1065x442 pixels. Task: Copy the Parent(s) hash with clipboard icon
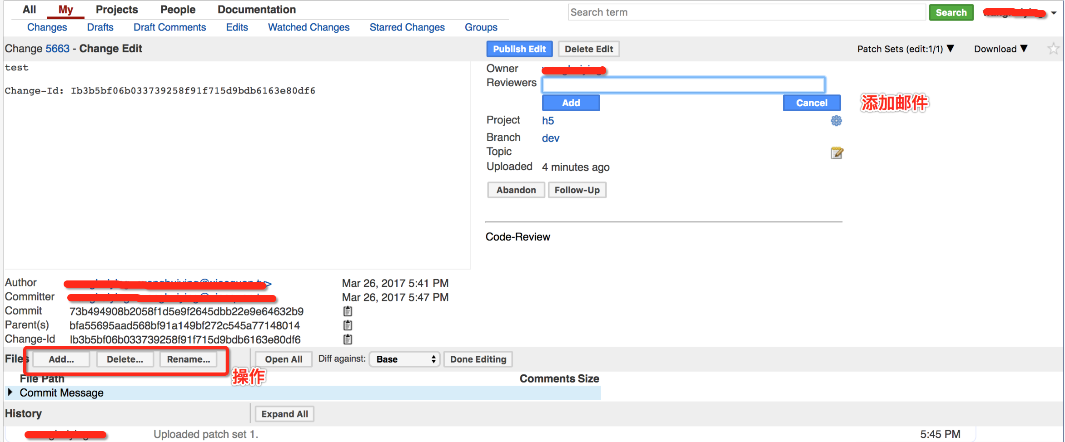(x=348, y=325)
